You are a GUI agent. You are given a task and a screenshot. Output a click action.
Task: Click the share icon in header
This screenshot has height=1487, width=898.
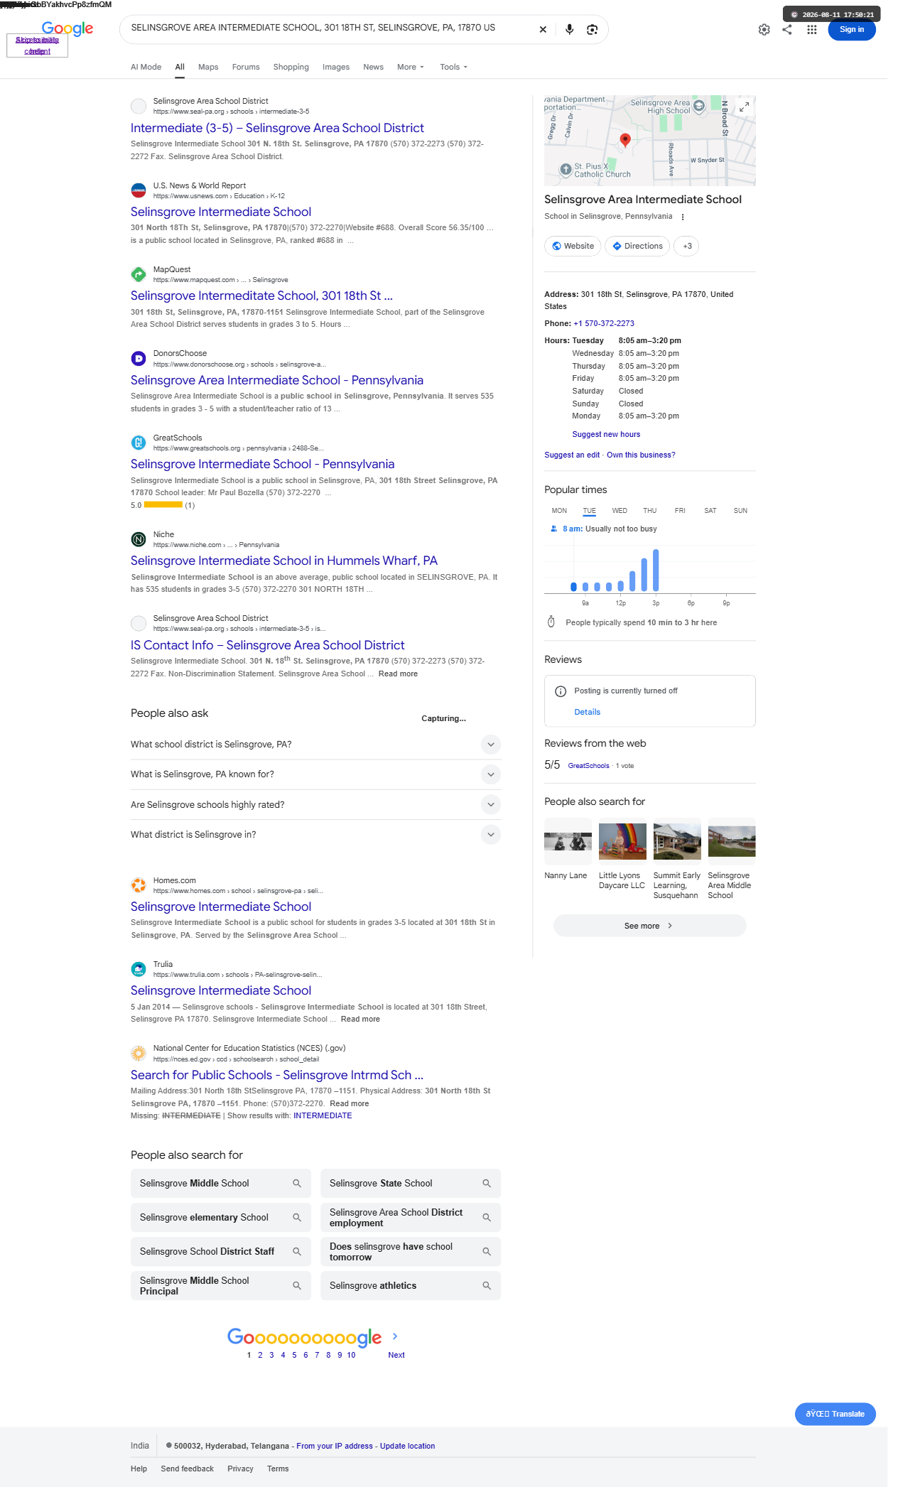(x=787, y=30)
